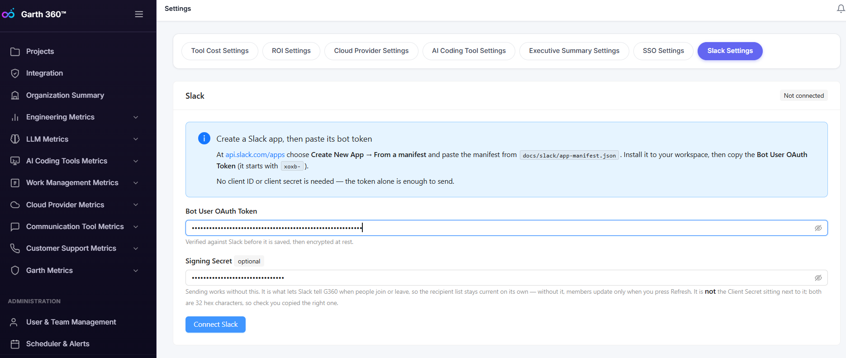This screenshot has height=358, width=846.
Task: Open the AI Coding Tool Settings tab
Action: coord(469,51)
